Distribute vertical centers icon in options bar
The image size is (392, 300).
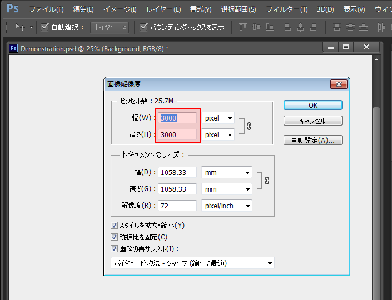coord(350,27)
